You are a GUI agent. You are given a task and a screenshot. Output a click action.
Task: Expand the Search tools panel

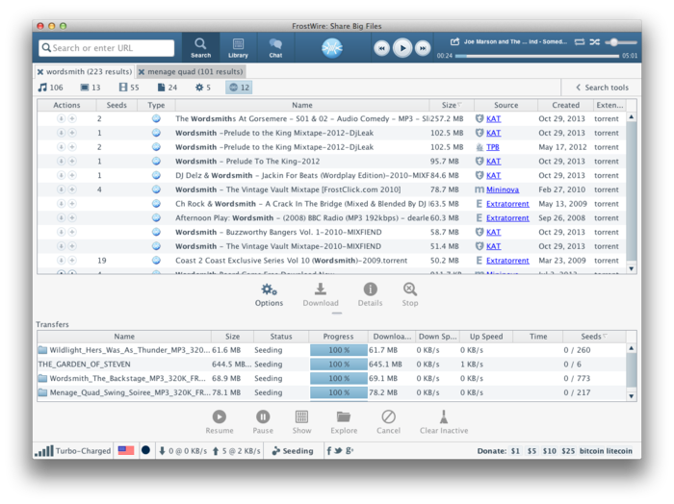pyautogui.click(x=602, y=88)
